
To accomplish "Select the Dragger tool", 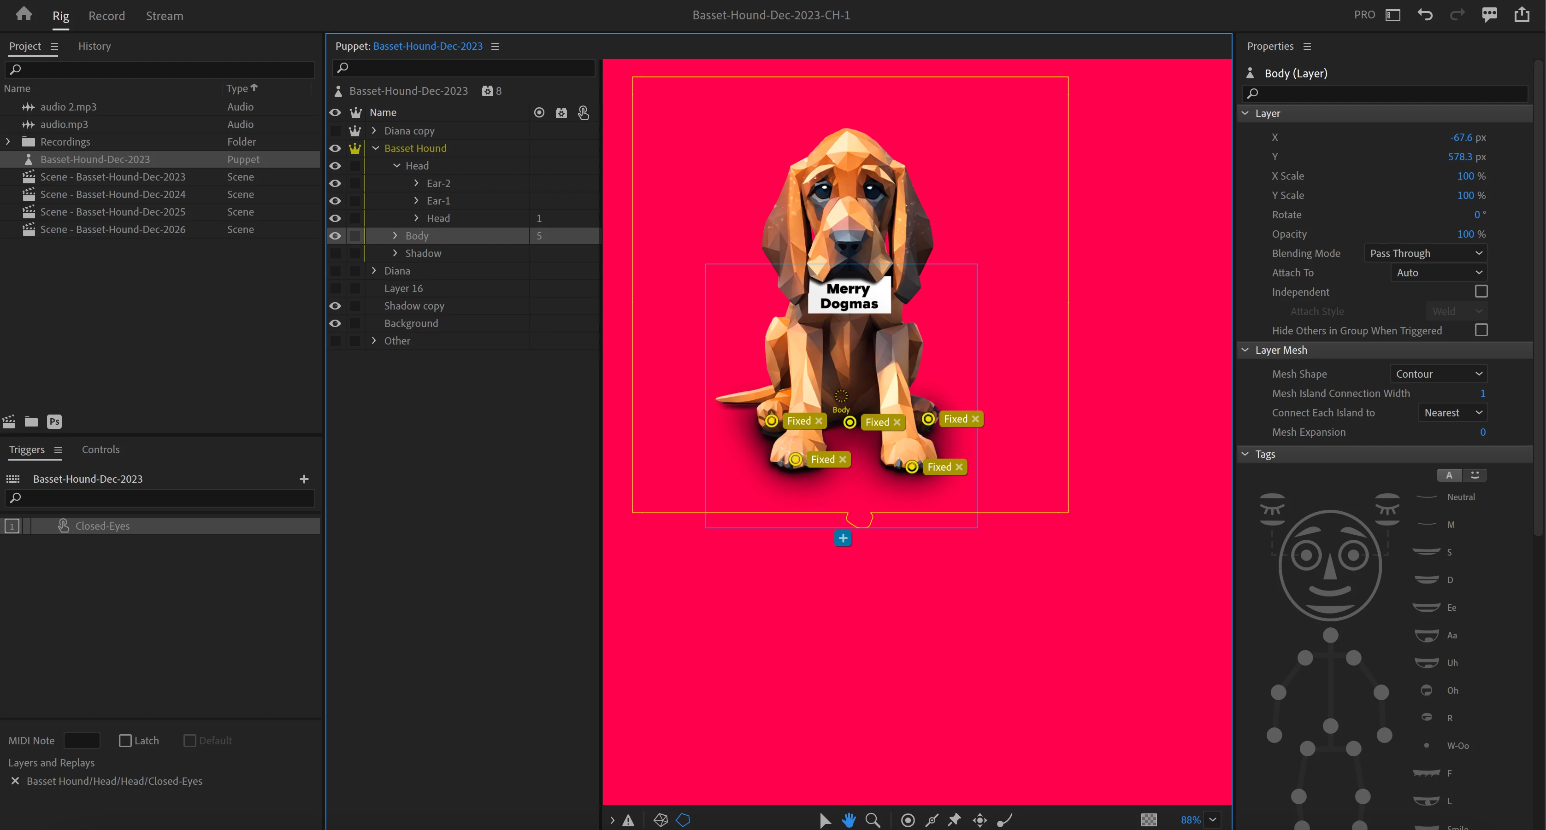I will point(980,820).
